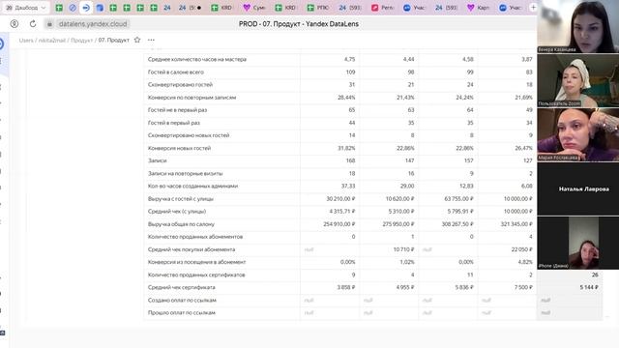Click the lock icon in the address bar

[x=49, y=24]
